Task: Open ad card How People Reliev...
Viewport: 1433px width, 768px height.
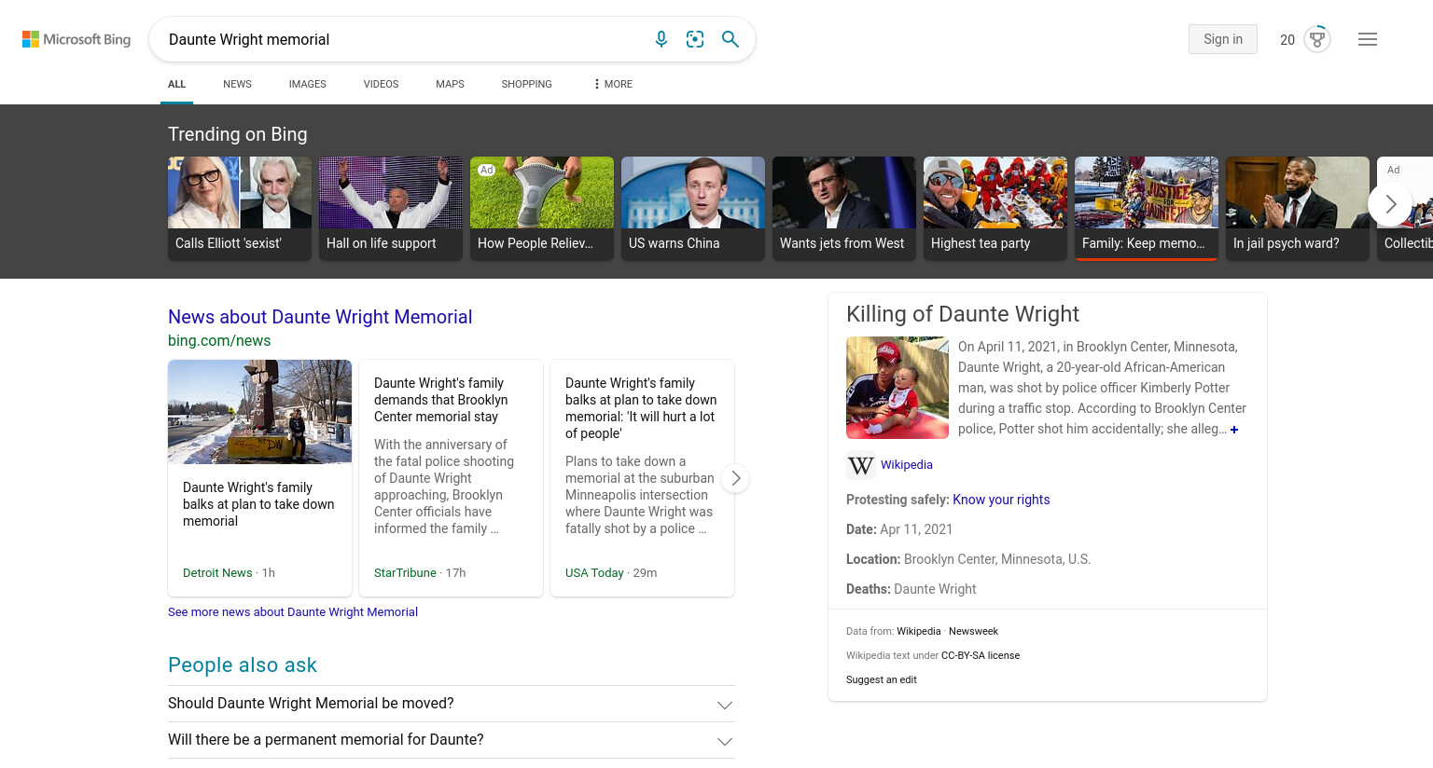Action: click(x=542, y=208)
